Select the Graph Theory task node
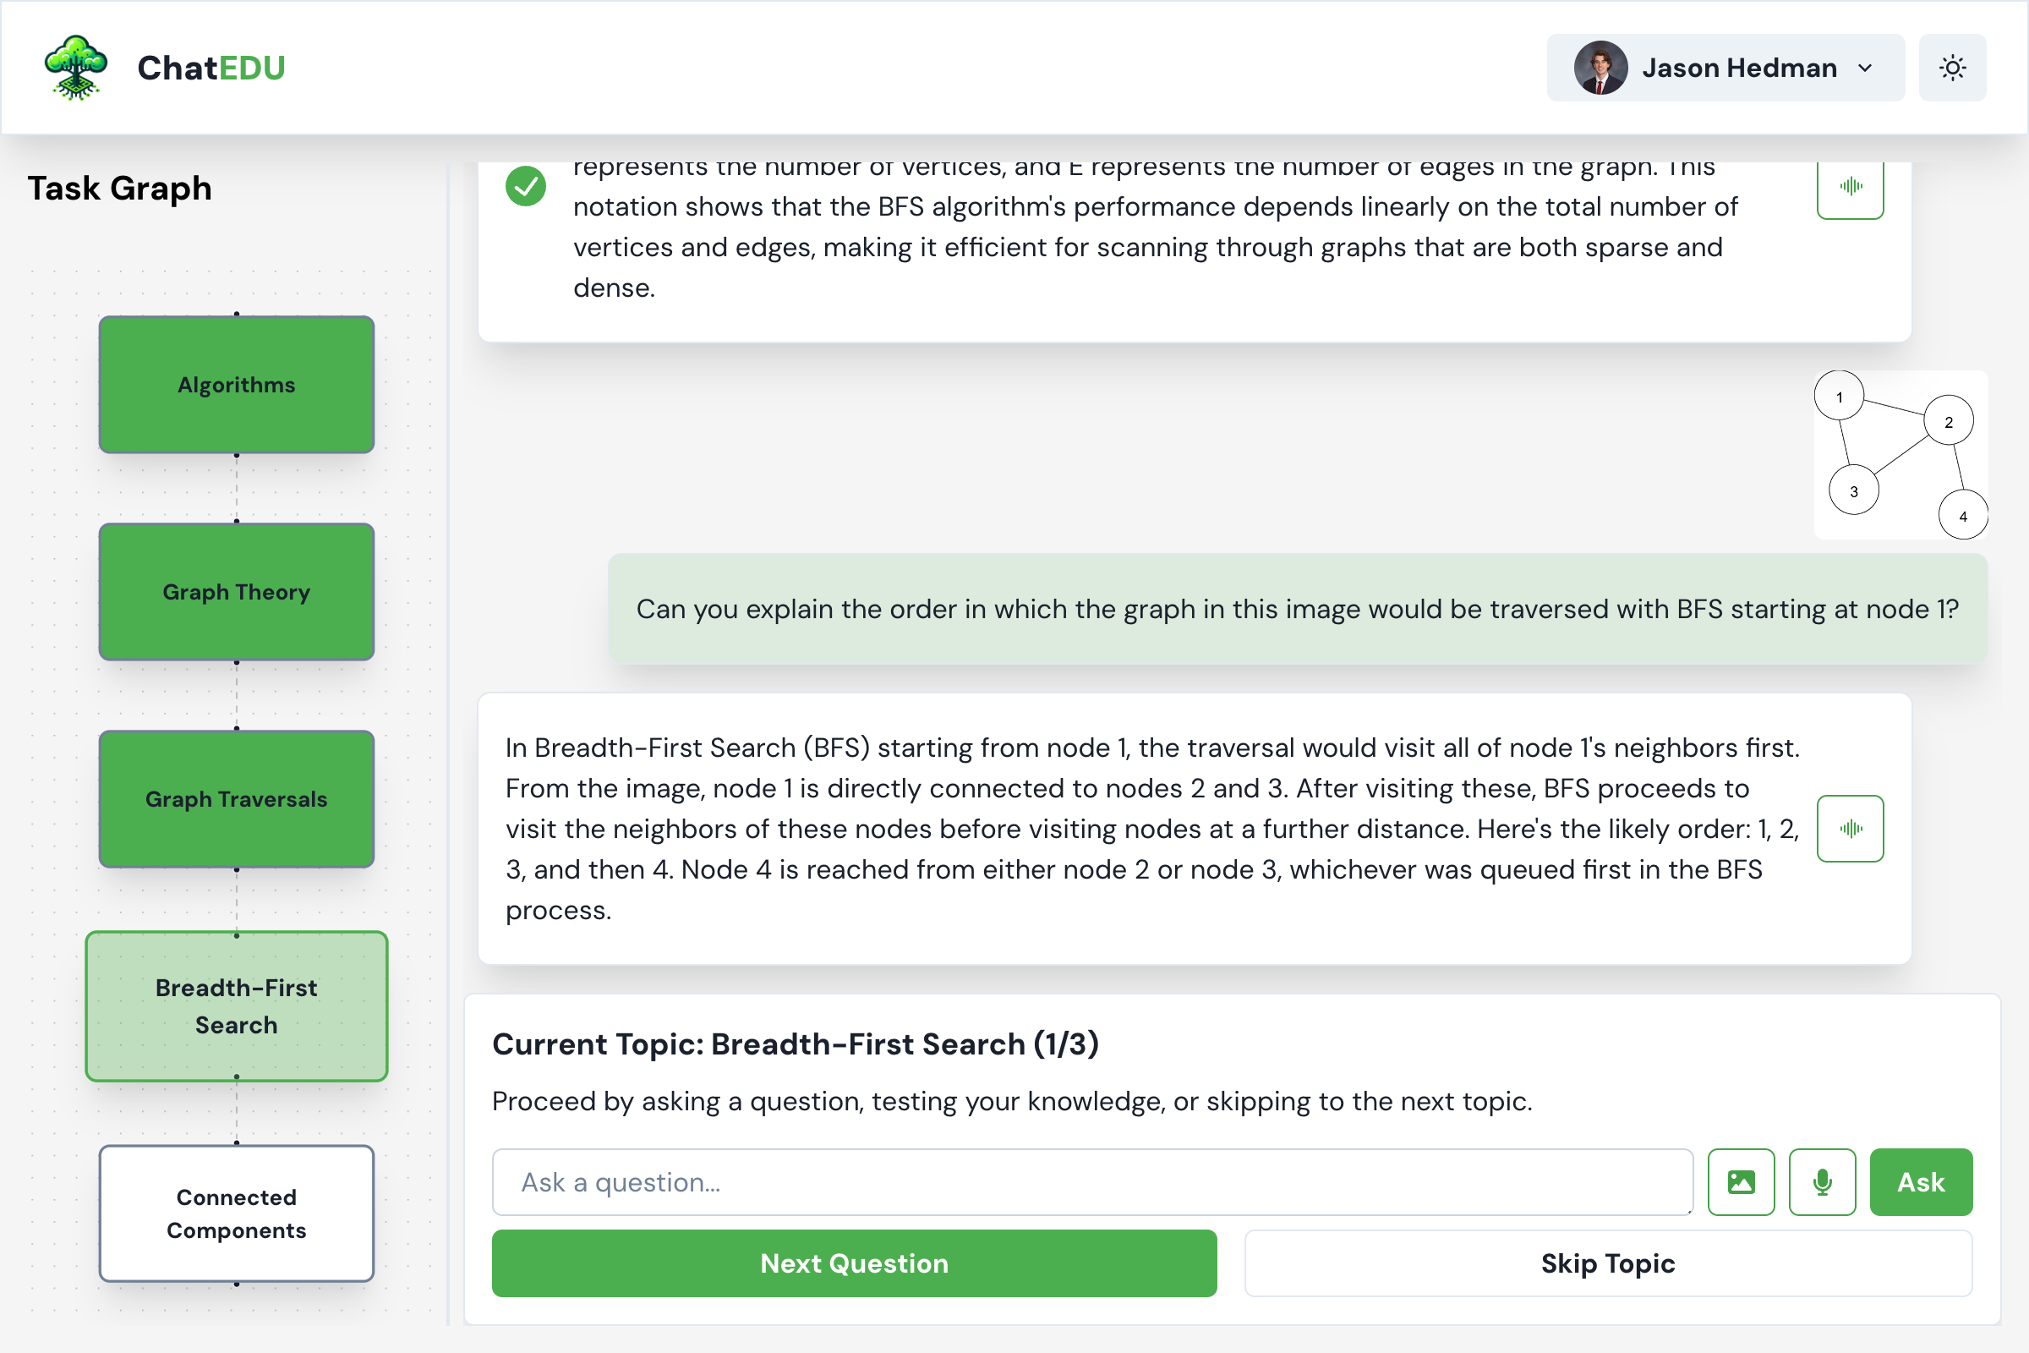 click(237, 592)
